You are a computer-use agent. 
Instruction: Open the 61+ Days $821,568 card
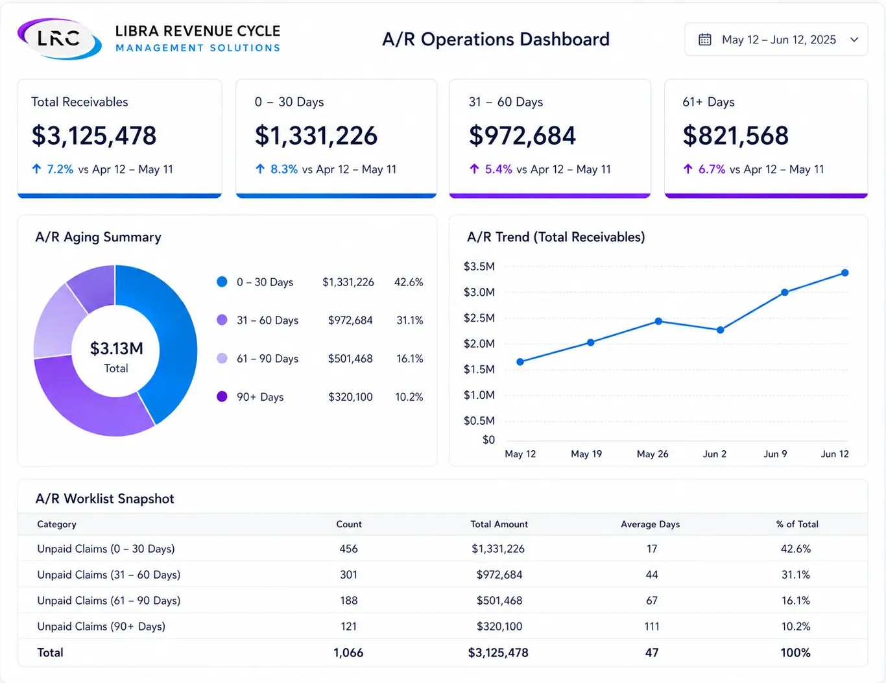coord(766,138)
